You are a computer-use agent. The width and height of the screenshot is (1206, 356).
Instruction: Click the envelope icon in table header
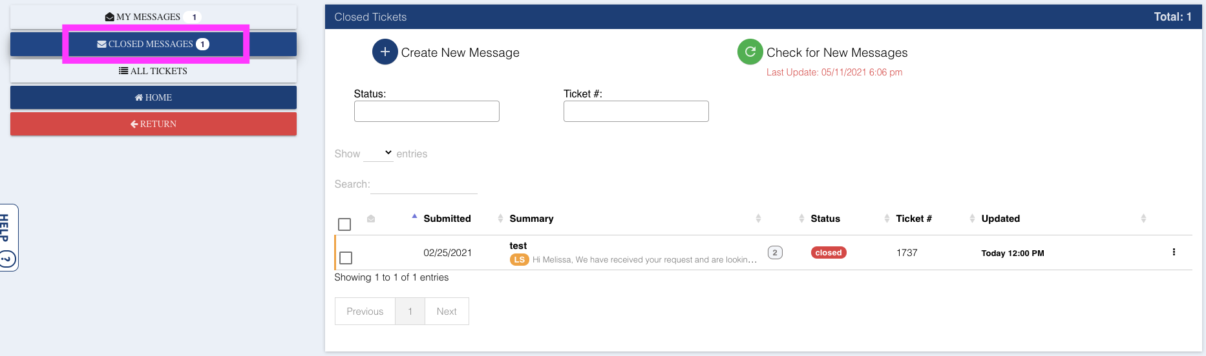click(x=371, y=219)
